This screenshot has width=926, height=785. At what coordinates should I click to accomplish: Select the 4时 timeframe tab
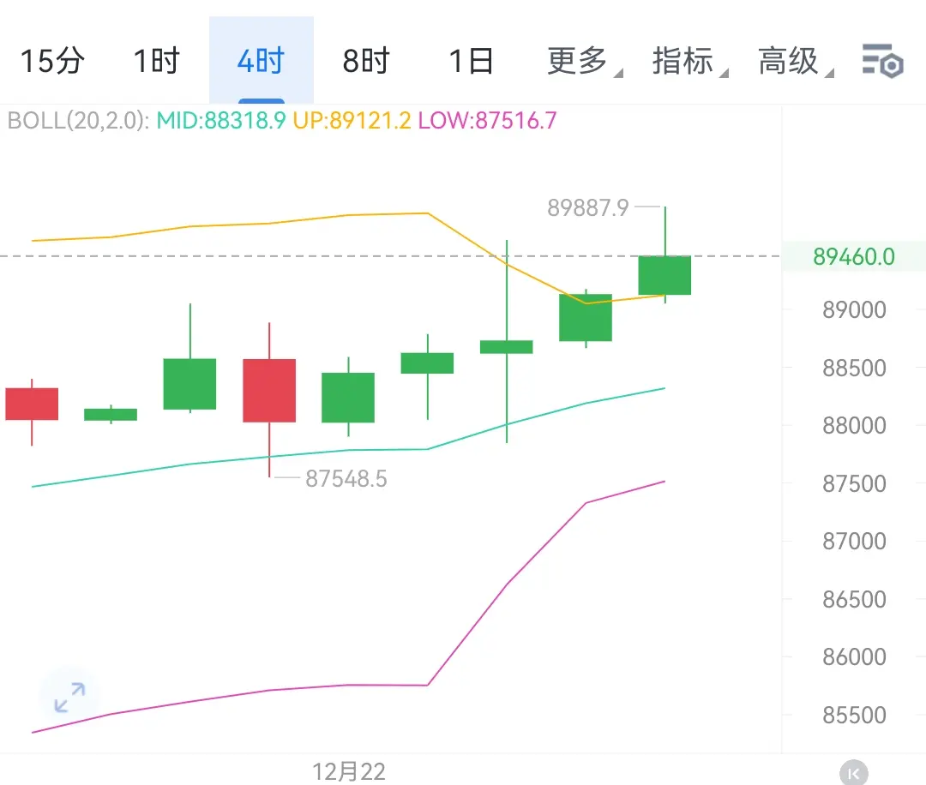pos(261,61)
